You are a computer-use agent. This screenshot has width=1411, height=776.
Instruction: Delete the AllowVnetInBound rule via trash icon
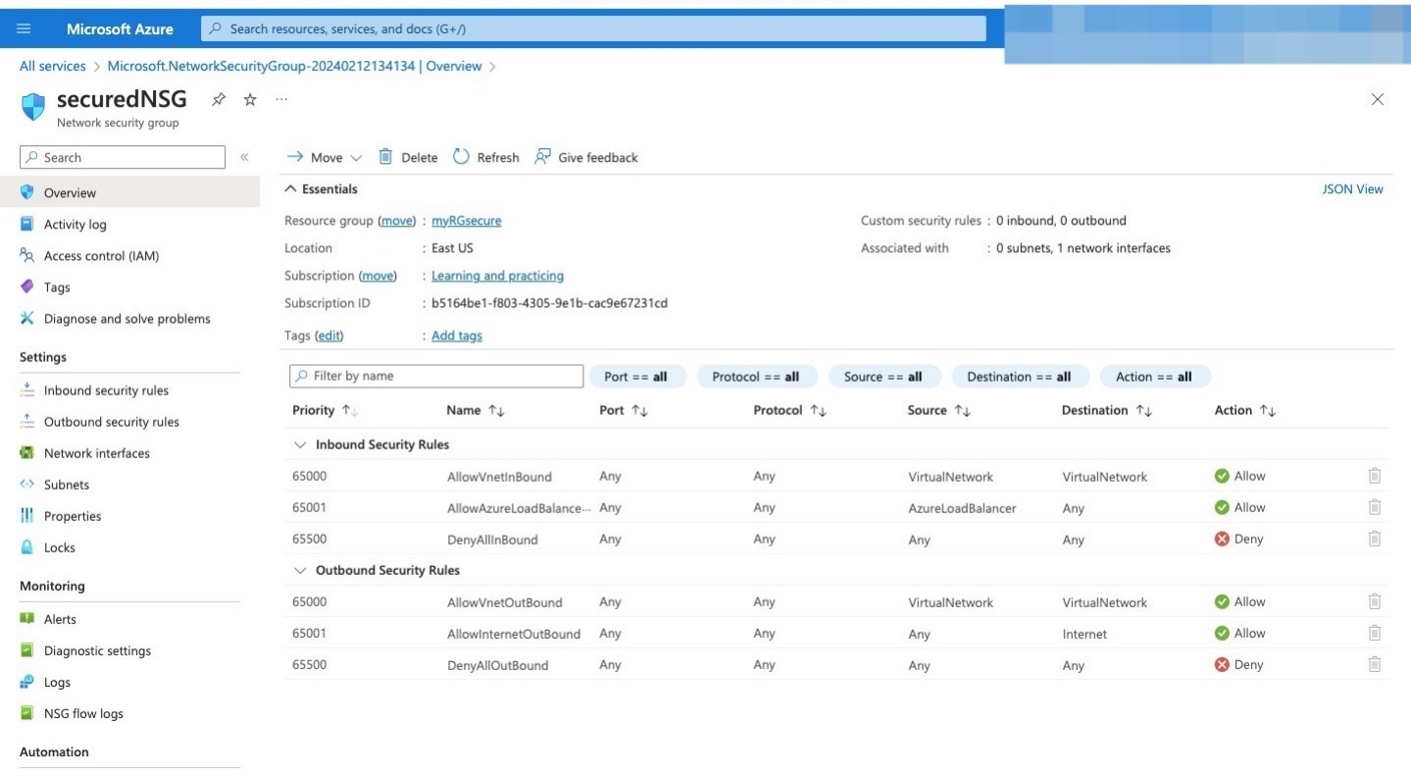tap(1375, 476)
